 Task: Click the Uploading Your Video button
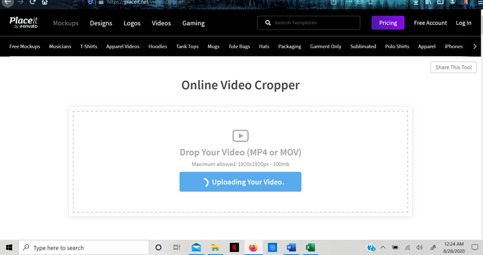[x=240, y=182]
